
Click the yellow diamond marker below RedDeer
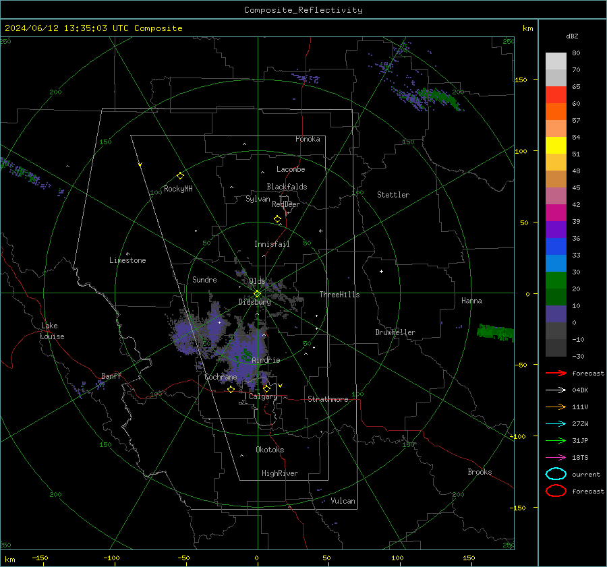click(x=277, y=219)
